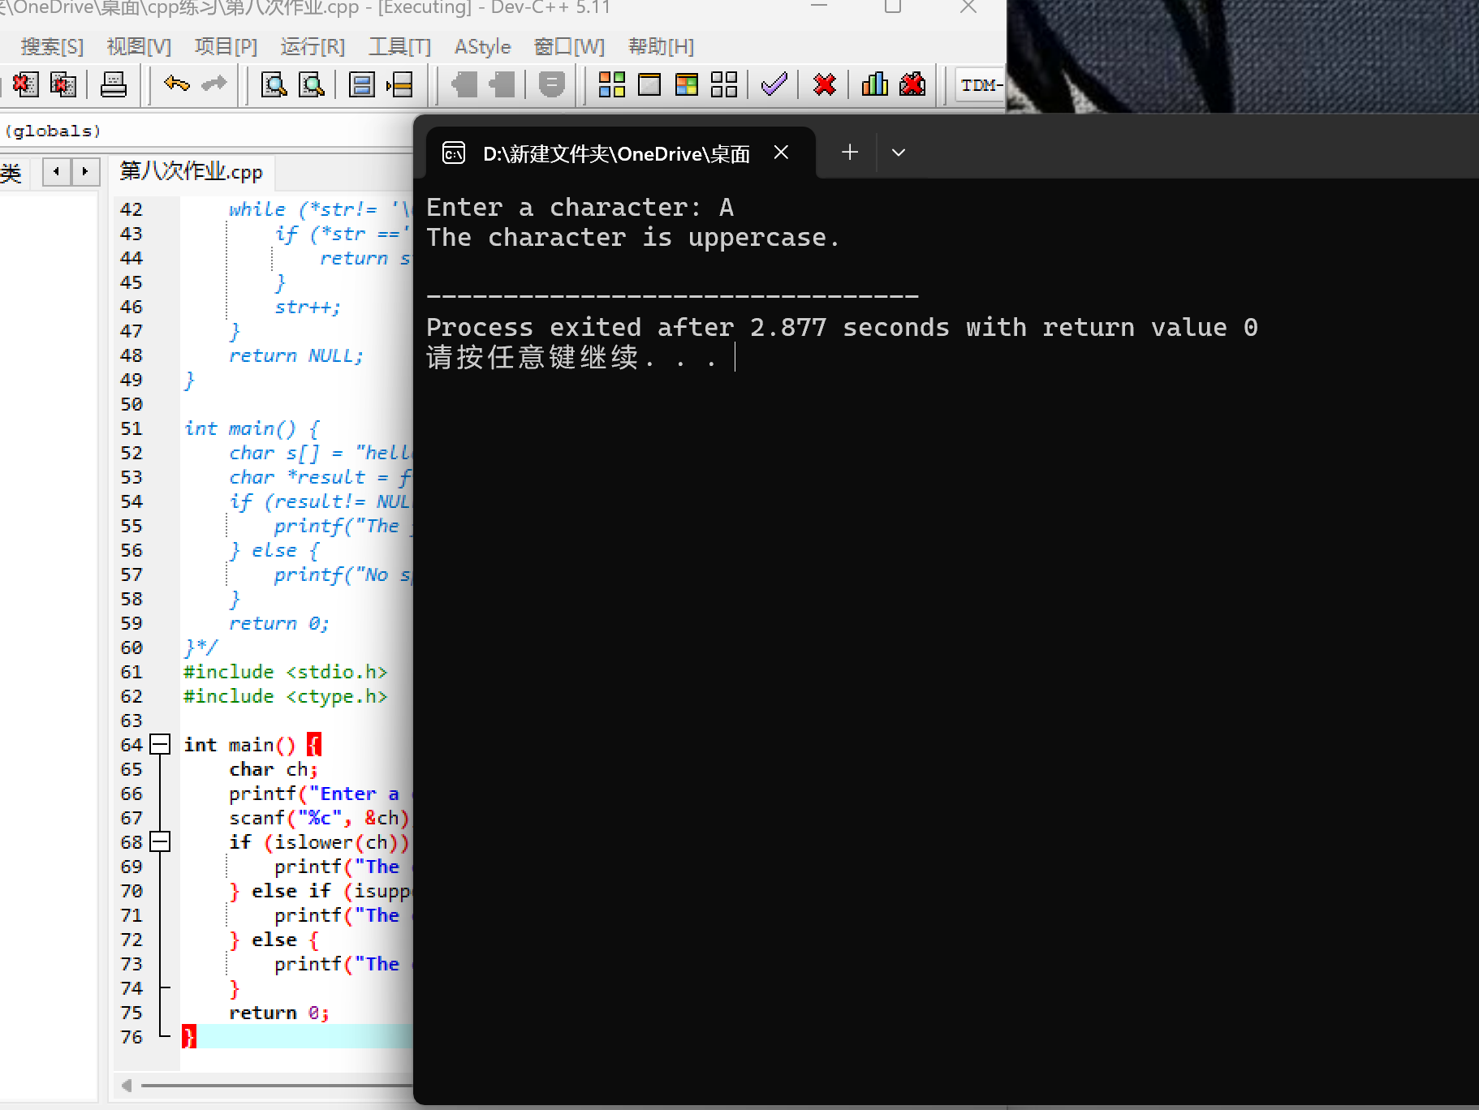
Task: Compile using the four-colored-squares icon
Action: point(612,84)
